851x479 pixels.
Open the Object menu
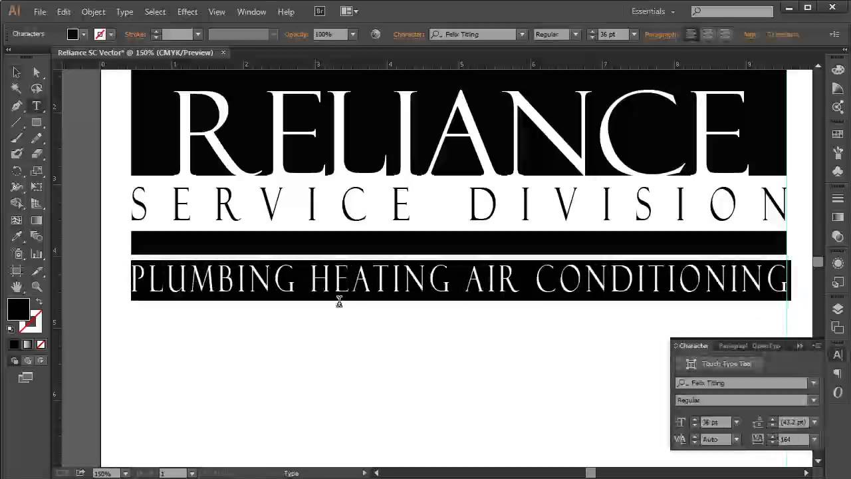(x=93, y=12)
